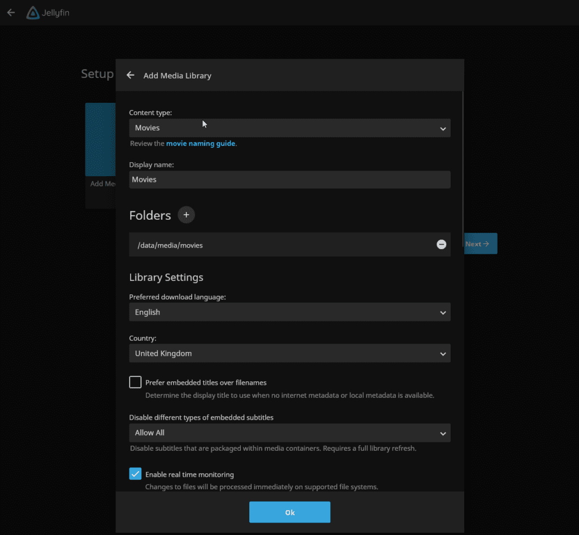Viewport: 579px width, 535px height.
Task: Click the Display name input field
Action: pyautogui.click(x=289, y=180)
